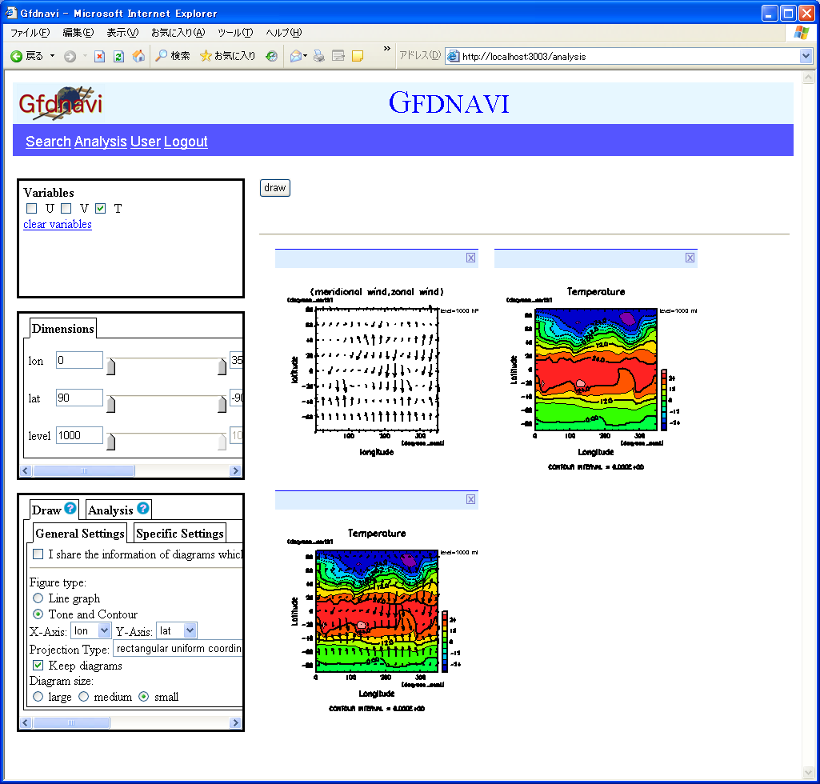Click lon slider left handle

coord(111,366)
